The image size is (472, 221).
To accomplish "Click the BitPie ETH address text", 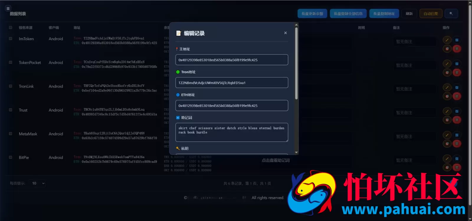I will point(119,162).
